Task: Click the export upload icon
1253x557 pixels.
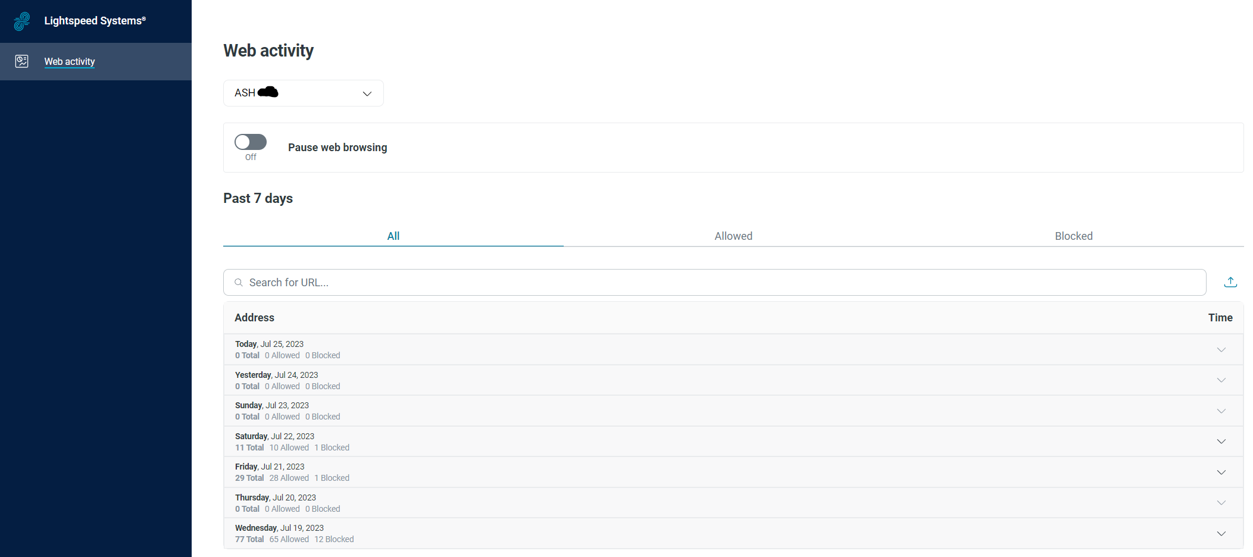Action: [1230, 282]
